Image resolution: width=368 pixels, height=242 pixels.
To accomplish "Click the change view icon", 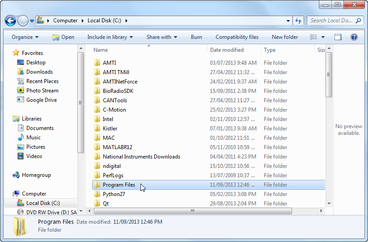I will coord(313,37).
